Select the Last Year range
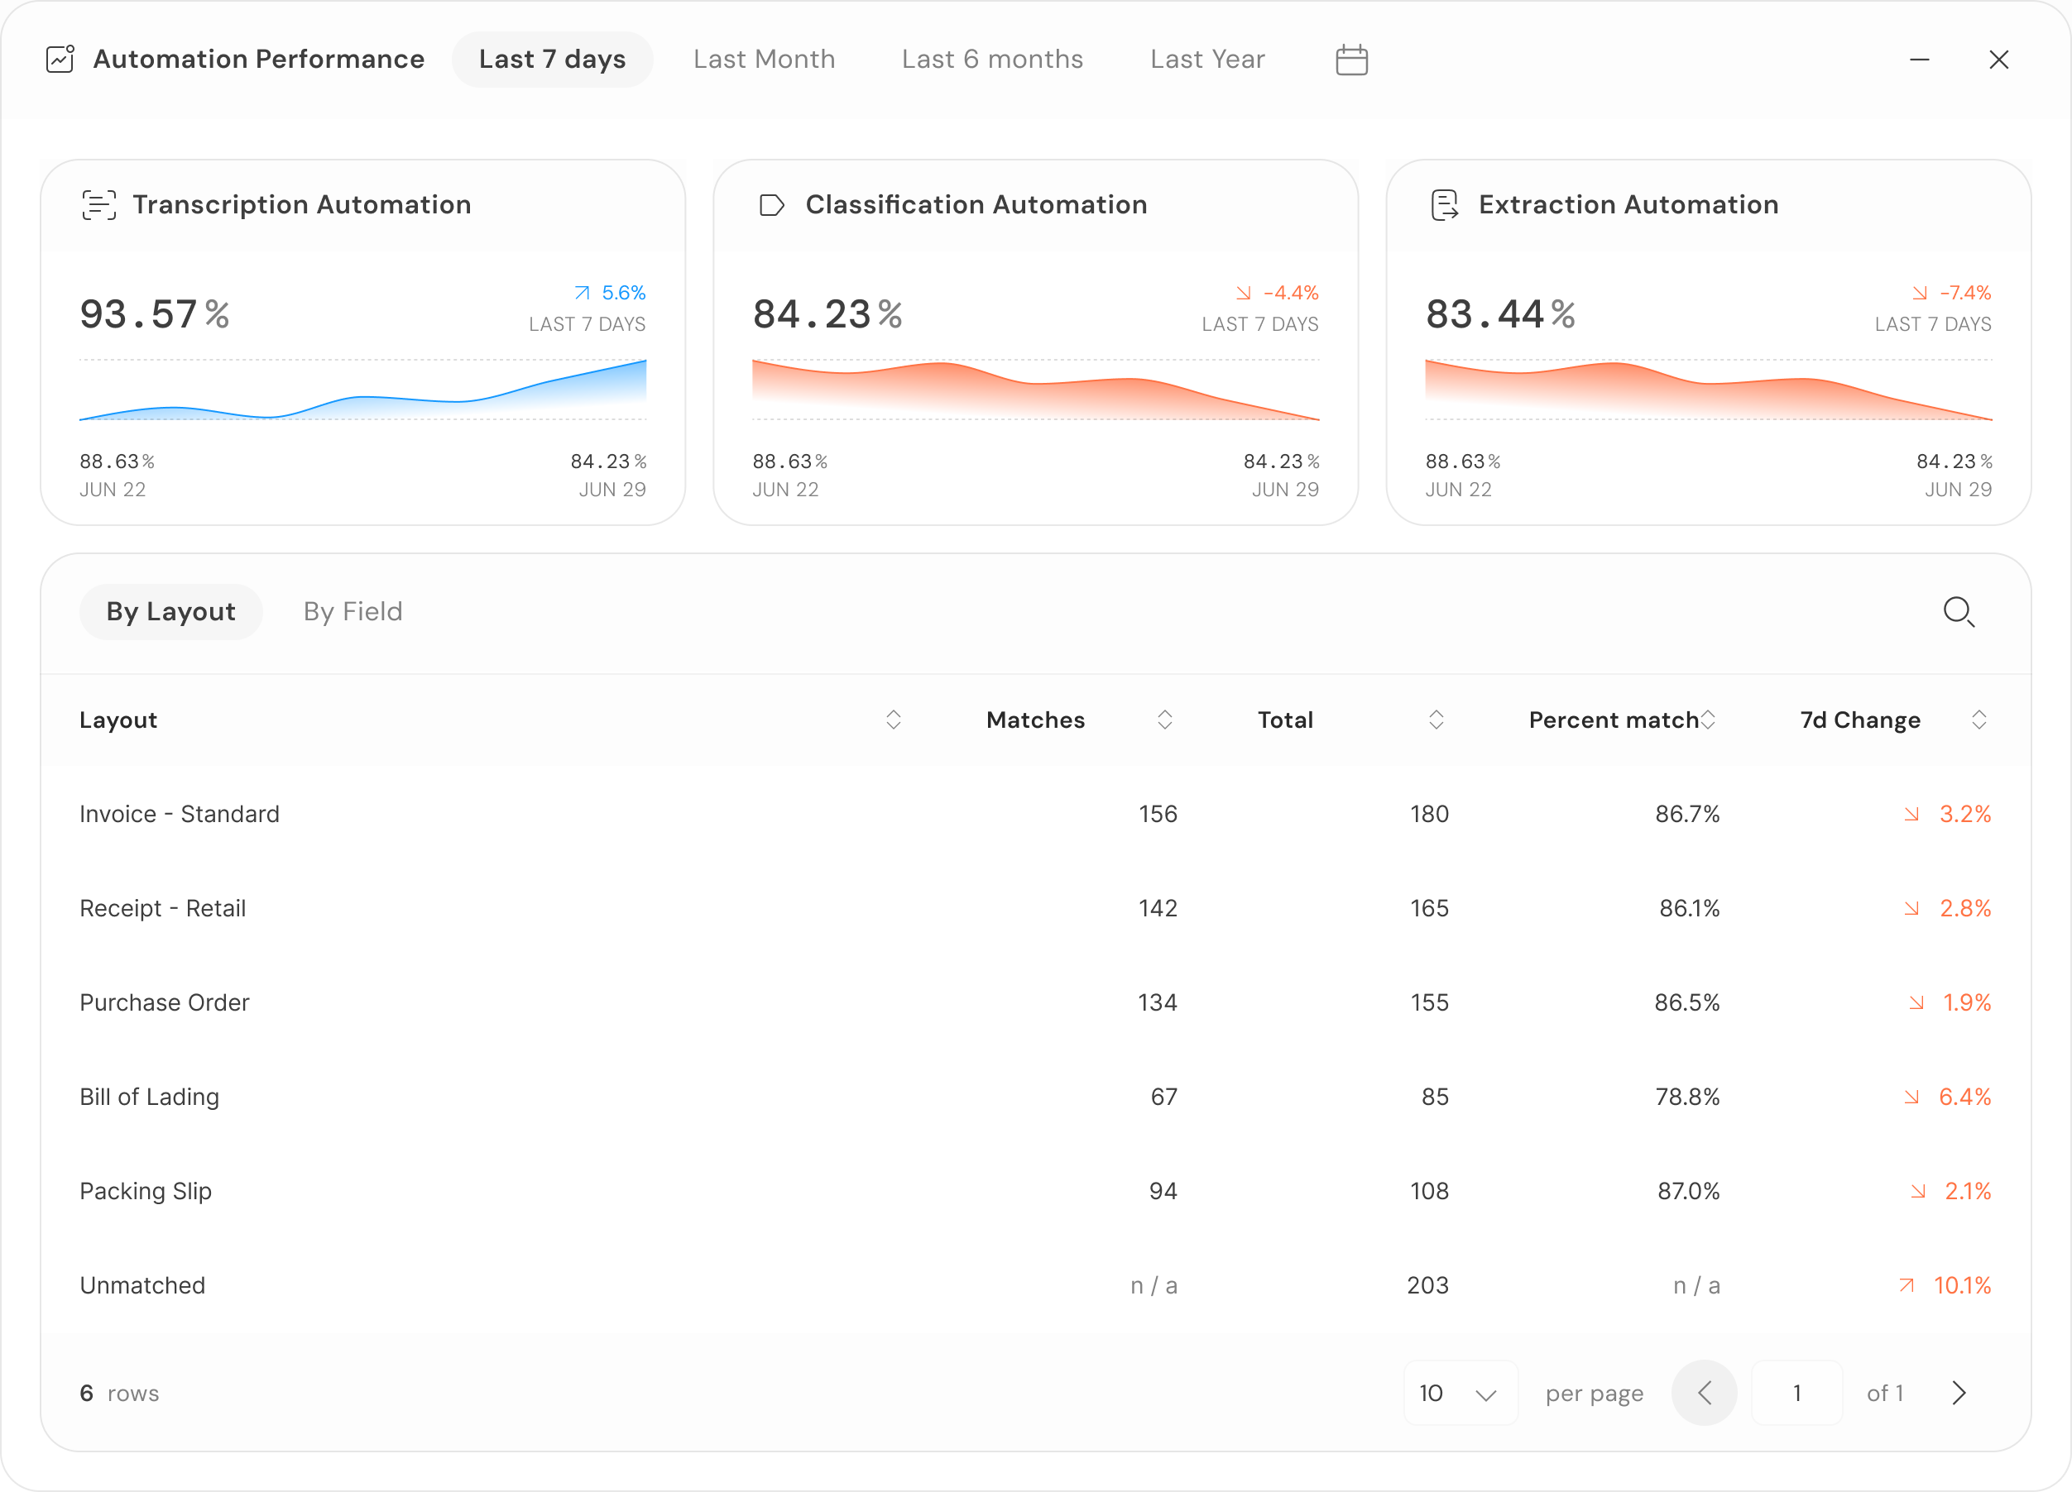The width and height of the screenshot is (2072, 1492). [1206, 60]
